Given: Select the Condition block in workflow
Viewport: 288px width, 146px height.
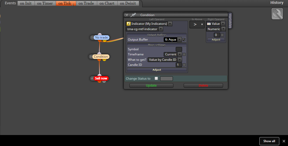Looking at the screenshot, I should pyautogui.click(x=101, y=57).
